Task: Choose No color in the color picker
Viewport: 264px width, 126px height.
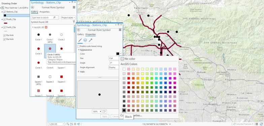Action: pos(128,59)
